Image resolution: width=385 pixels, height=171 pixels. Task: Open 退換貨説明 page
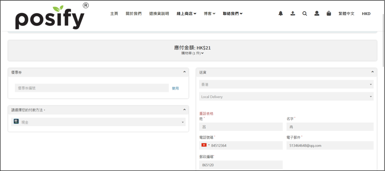(x=159, y=14)
